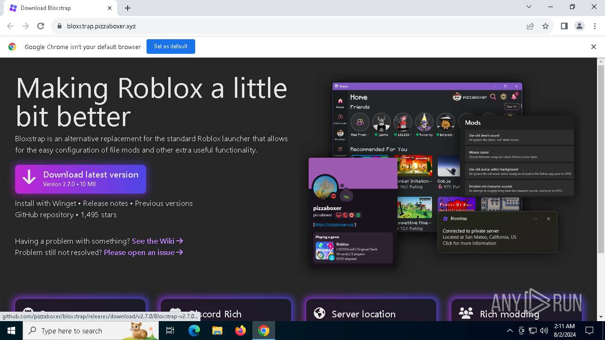Click the browser back arrow
Image resolution: width=605 pixels, height=340 pixels.
coord(10,26)
